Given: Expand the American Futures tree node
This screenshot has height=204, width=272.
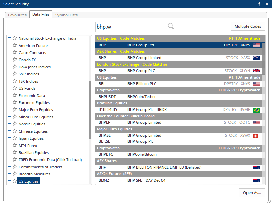Looking at the screenshot, I should [x=10, y=45].
